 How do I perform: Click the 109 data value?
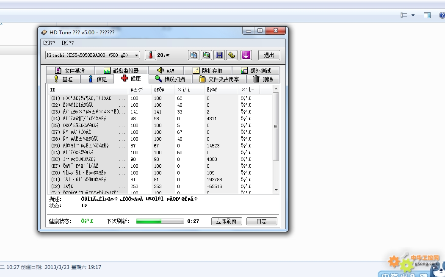[210, 173]
